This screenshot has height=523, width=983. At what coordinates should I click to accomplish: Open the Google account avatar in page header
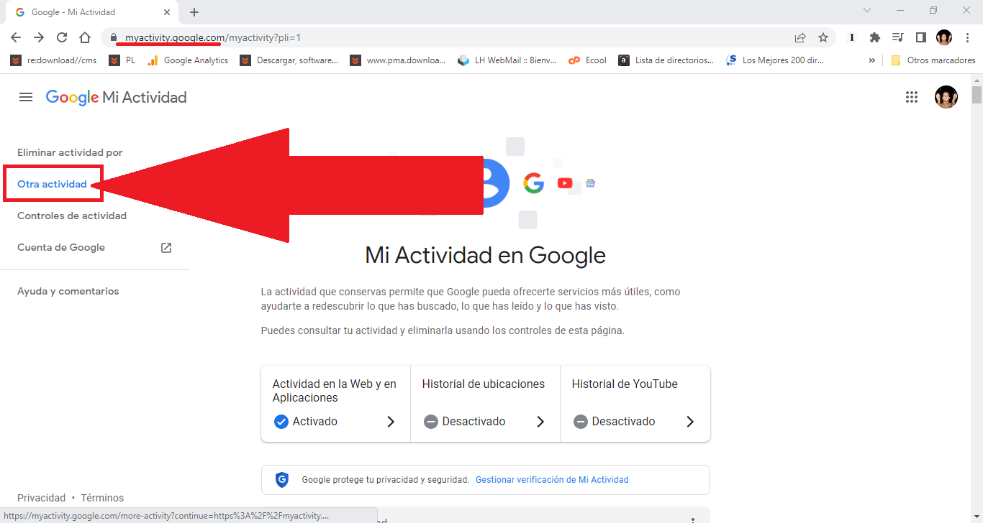pyautogui.click(x=946, y=97)
